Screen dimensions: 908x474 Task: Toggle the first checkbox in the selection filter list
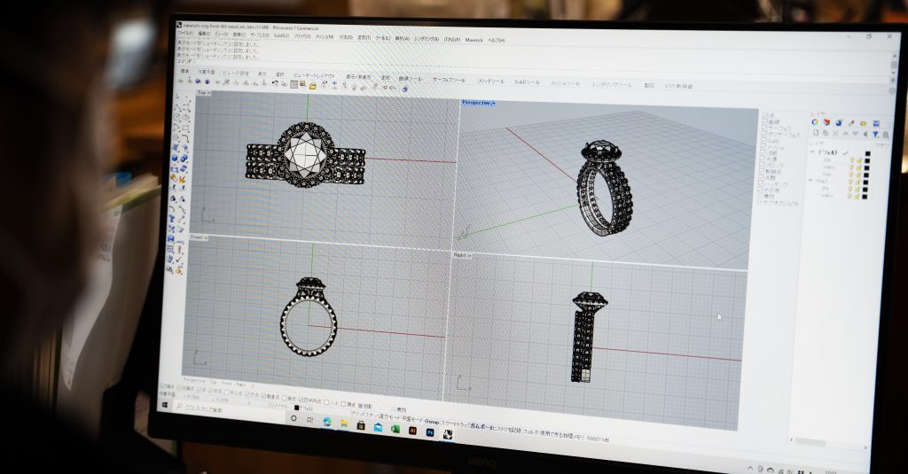(765, 115)
